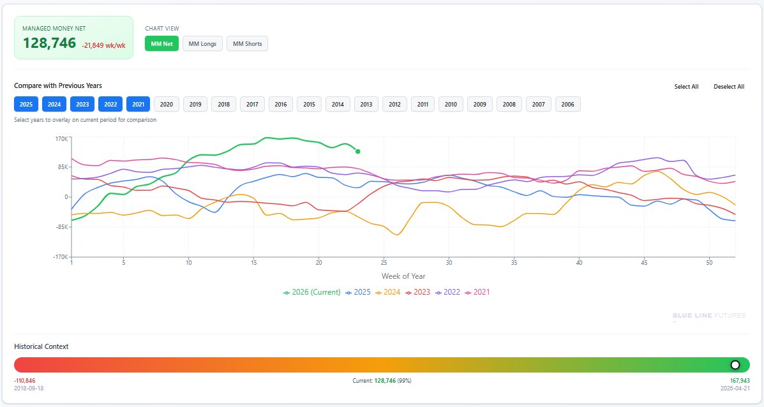764x407 pixels.
Task: Click the Select All years link
Action: tap(686, 87)
